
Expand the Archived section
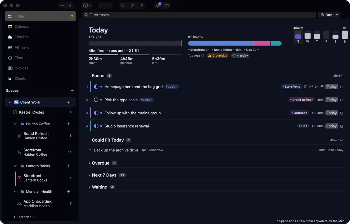[14, 217]
